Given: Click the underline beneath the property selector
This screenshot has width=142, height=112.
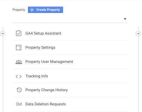Looking at the screenshot, I should click(x=70, y=23).
